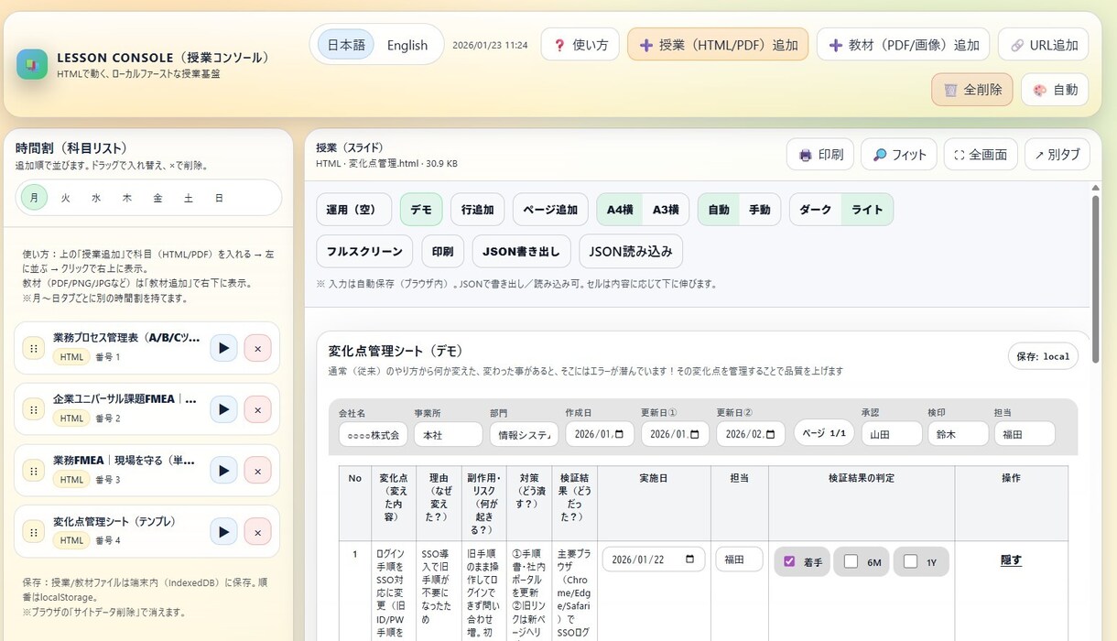Open lesson in 全画面 mode
The width and height of the screenshot is (1117, 641).
point(981,155)
